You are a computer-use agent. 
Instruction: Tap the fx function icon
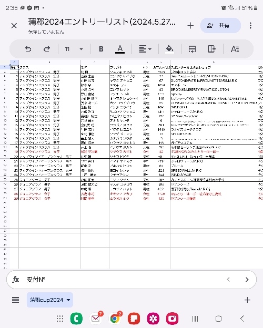click(x=16, y=280)
